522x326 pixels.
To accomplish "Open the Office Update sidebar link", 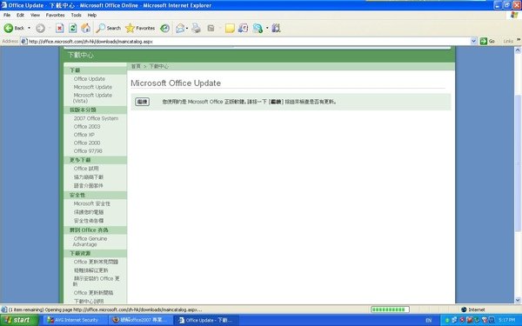I will pyautogui.click(x=90, y=79).
